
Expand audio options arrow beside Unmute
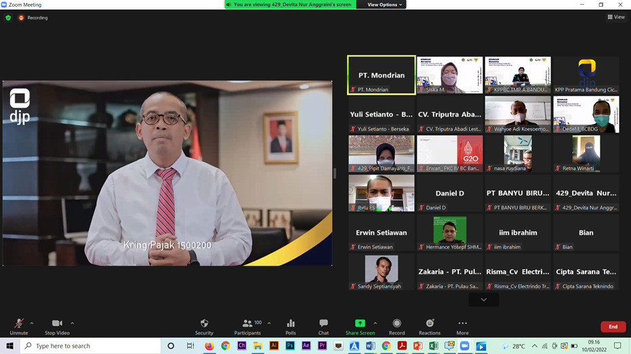click(x=32, y=324)
